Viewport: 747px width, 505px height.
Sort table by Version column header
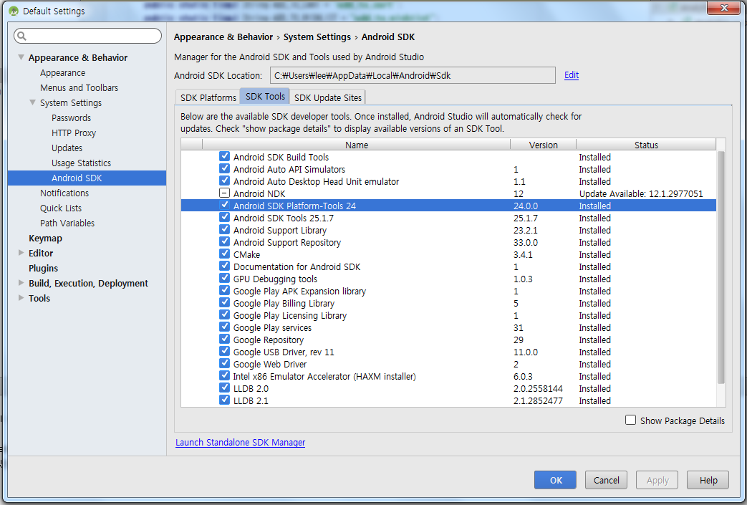pos(543,145)
